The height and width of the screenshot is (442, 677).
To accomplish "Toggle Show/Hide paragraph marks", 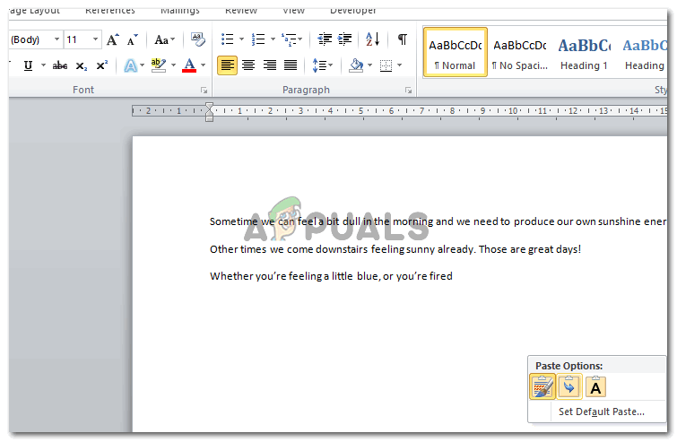I will 403,39.
